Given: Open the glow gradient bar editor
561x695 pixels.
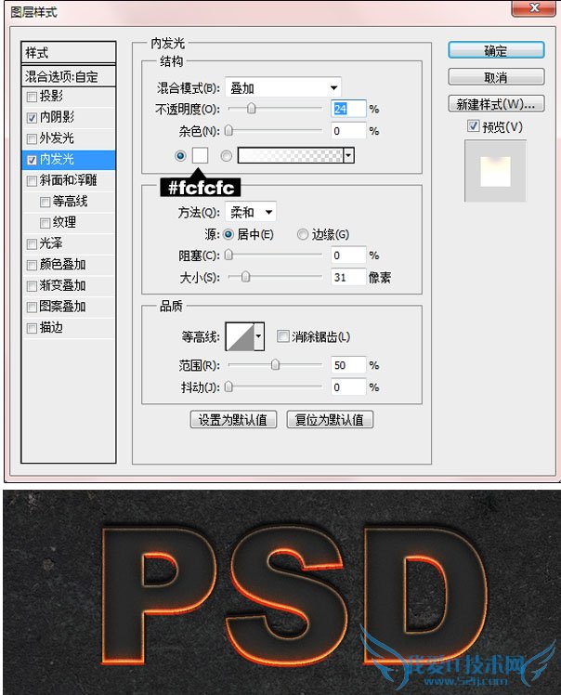Looking at the screenshot, I should coord(291,155).
